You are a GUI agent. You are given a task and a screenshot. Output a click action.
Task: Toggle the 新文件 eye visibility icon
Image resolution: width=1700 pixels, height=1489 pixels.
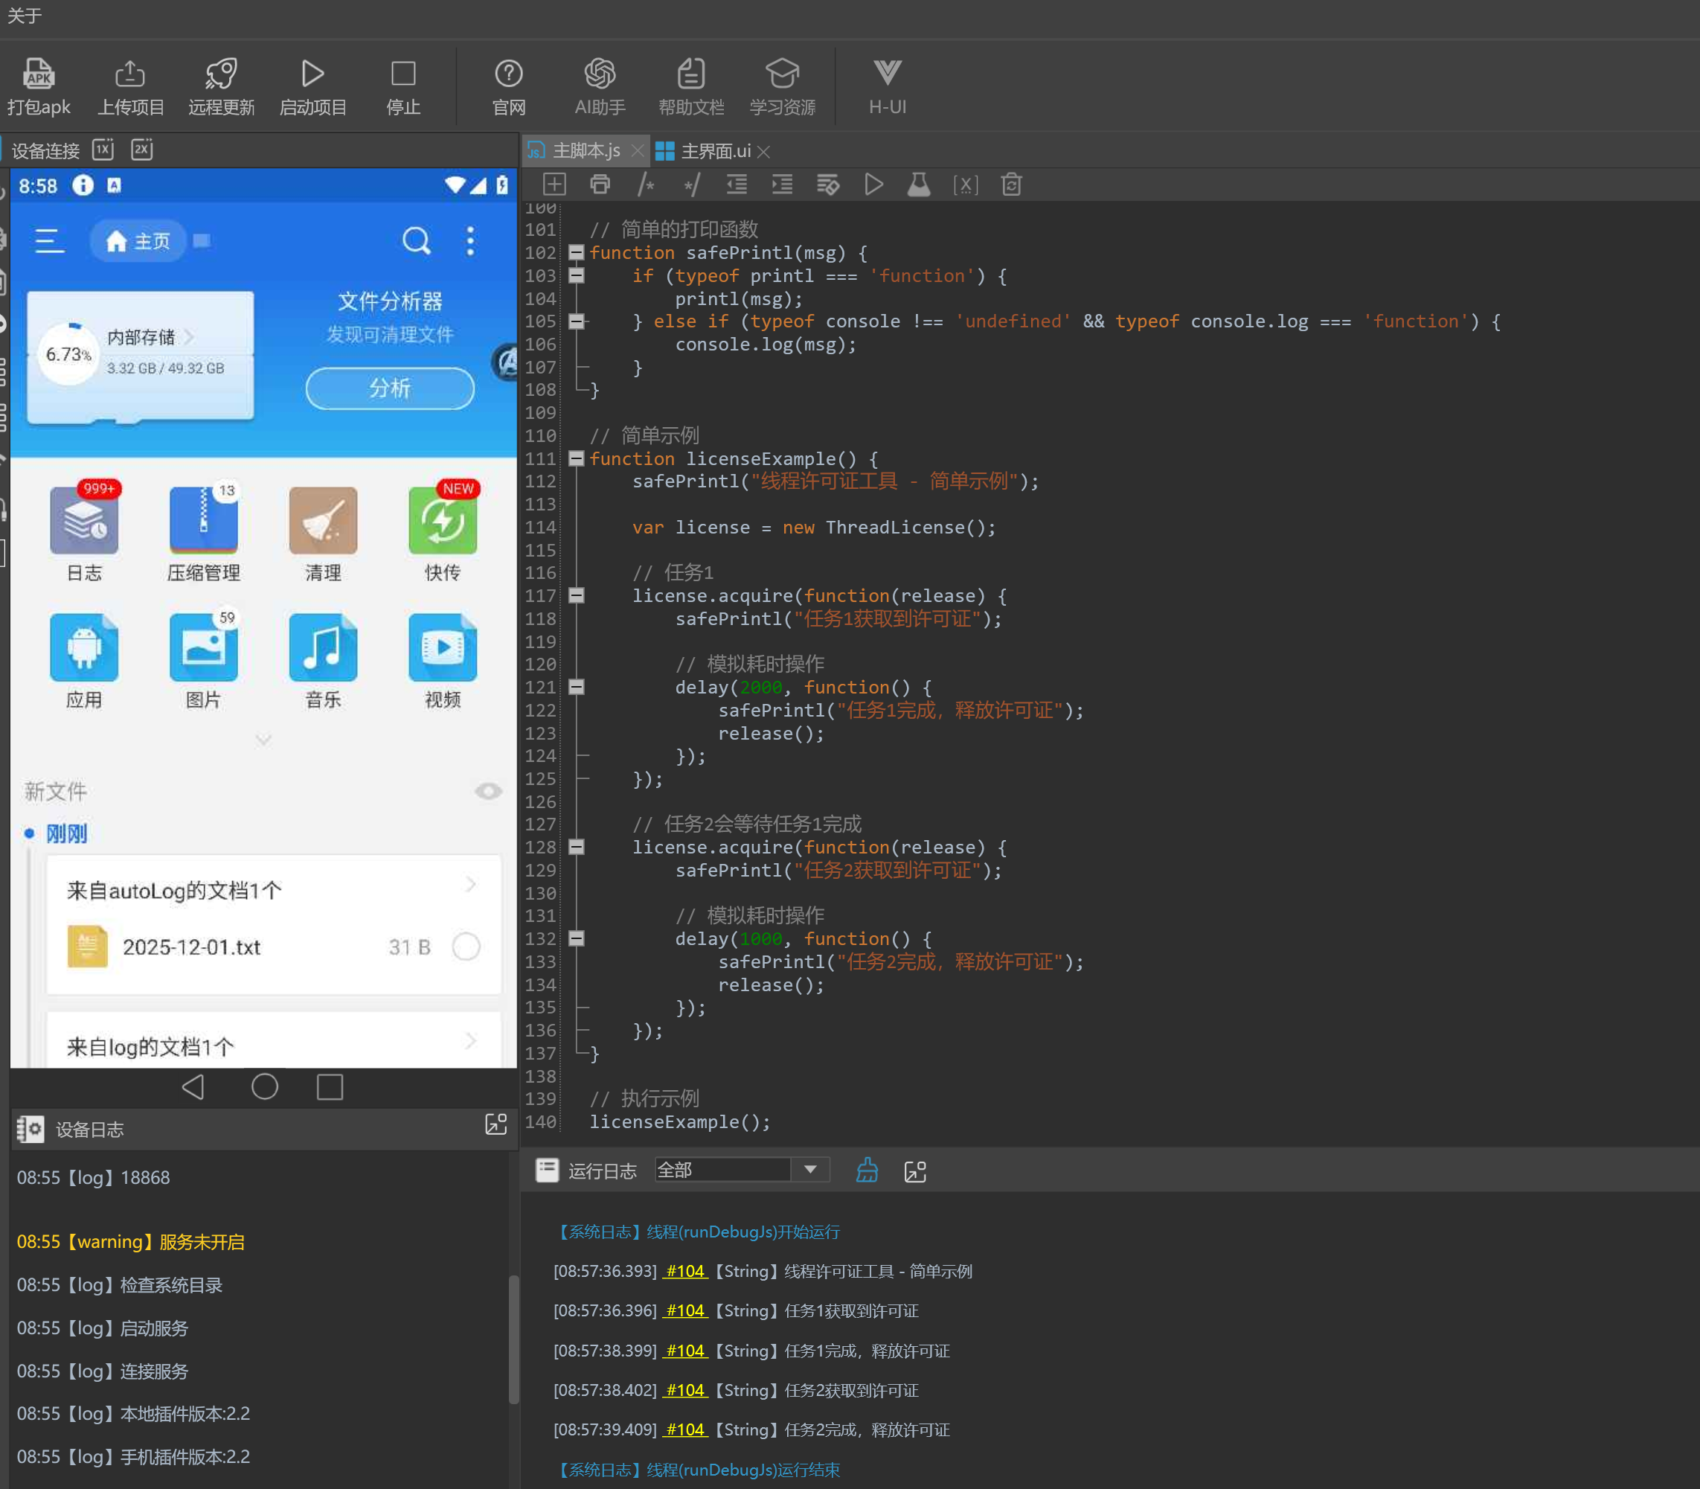tap(488, 791)
